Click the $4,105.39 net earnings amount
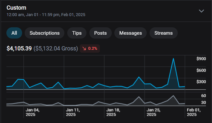Screen dimensions: 212x123 click(x=19, y=48)
